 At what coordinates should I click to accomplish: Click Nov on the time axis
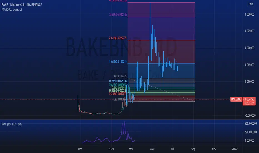214,149
